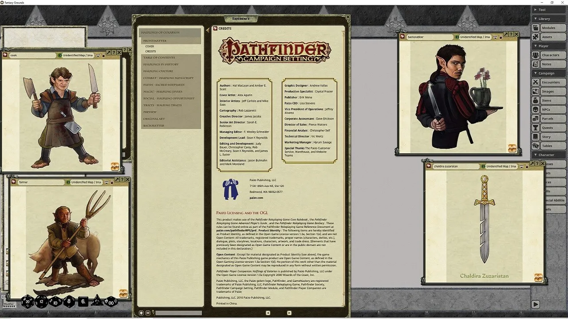Screen dimensions: 568x319
Task: Edit the backstabber image name field
Action: pyautogui.click(x=429, y=37)
